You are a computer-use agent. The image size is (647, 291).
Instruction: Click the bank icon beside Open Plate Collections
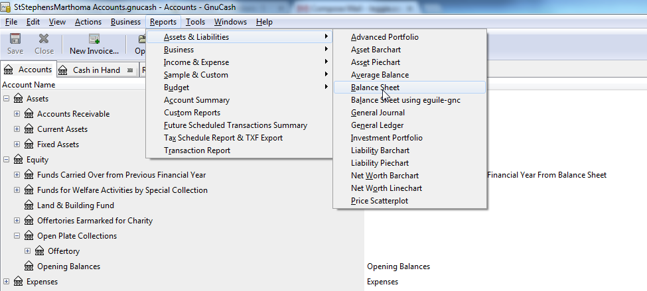[29, 236]
